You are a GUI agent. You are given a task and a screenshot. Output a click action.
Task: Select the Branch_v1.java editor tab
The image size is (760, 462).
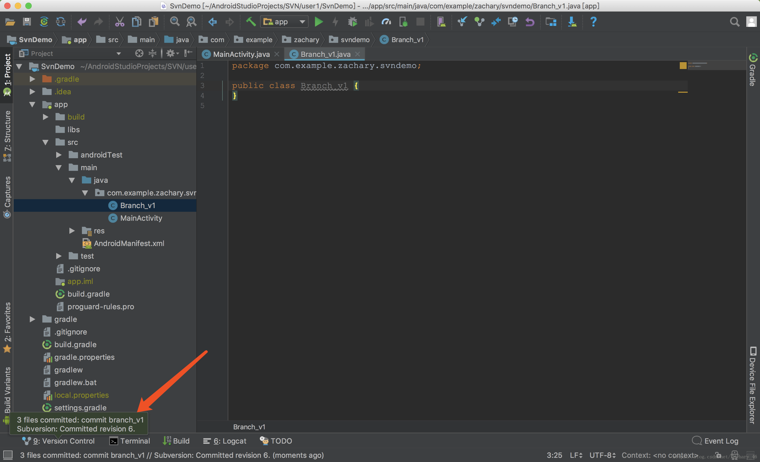click(325, 55)
